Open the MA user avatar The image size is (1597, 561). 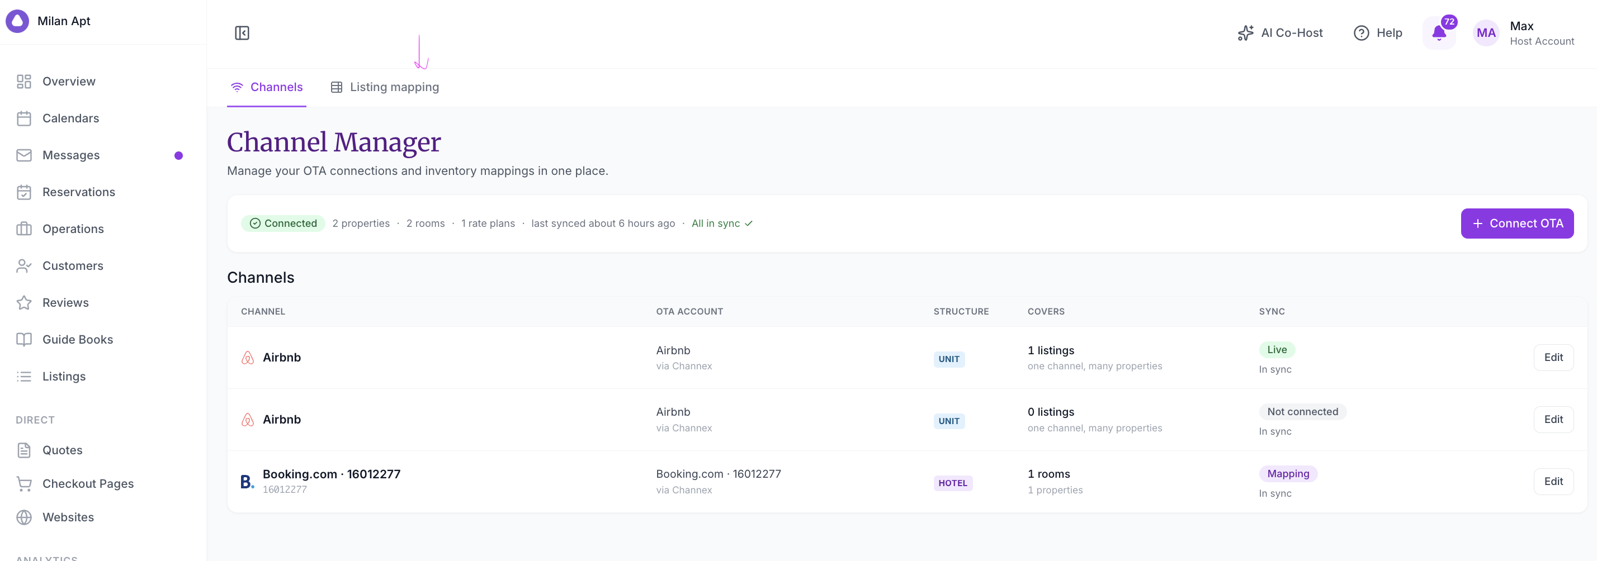point(1485,33)
